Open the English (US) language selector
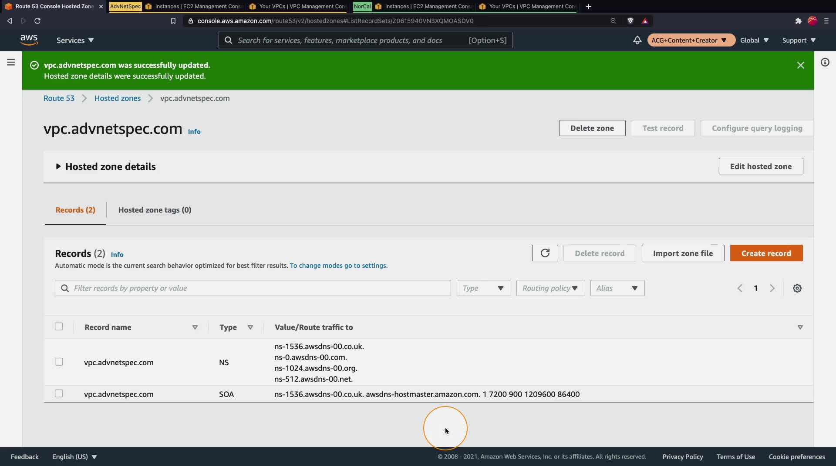 pyautogui.click(x=74, y=457)
